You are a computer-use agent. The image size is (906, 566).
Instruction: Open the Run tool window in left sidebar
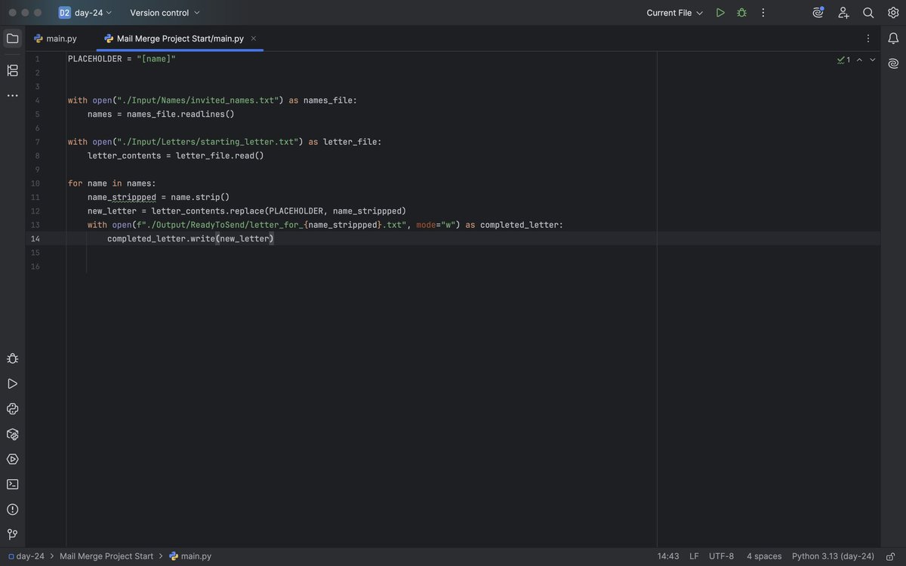(12, 383)
